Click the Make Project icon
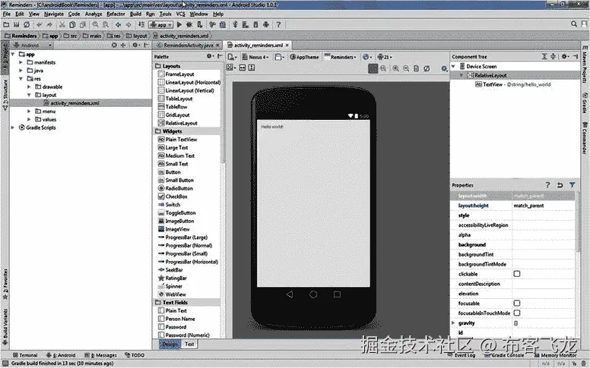The image size is (590, 368). pos(141,25)
